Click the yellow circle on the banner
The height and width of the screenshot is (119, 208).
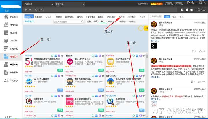(x=141, y=28)
